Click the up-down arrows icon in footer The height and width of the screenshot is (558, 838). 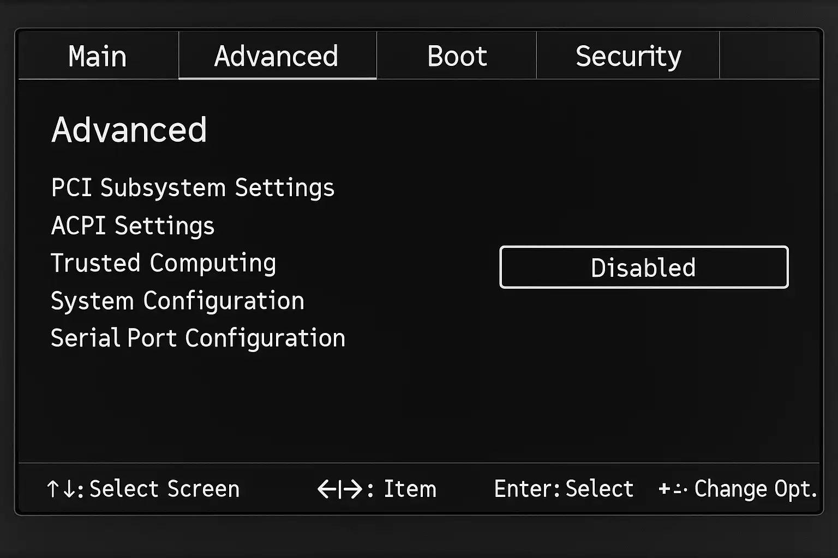click(61, 489)
